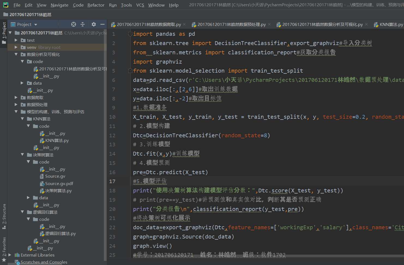Hide the Project panel with the minus icon
Viewport: 404px width, 265px height.
[102, 24]
